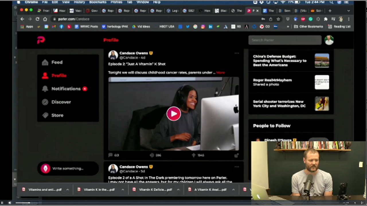The image size is (367, 206).
Task: Open Notifications with the bell icon
Action: [45, 89]
